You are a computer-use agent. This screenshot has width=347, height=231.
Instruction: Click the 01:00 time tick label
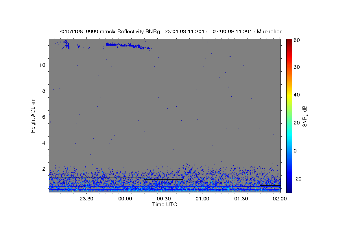coord(202,199)
